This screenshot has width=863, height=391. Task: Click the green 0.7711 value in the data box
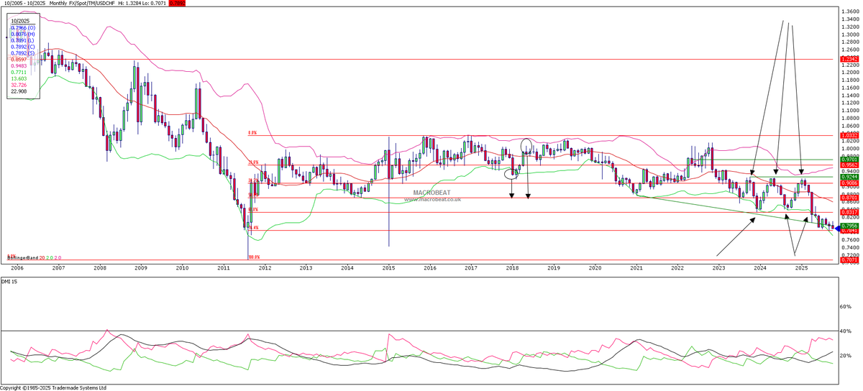[19, 72]
